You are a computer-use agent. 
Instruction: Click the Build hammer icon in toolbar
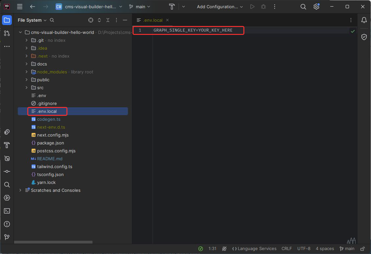(x=172, y=7)
